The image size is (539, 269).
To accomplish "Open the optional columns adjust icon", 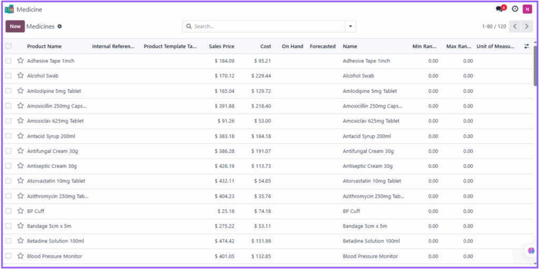I will [x=526, y=46].
